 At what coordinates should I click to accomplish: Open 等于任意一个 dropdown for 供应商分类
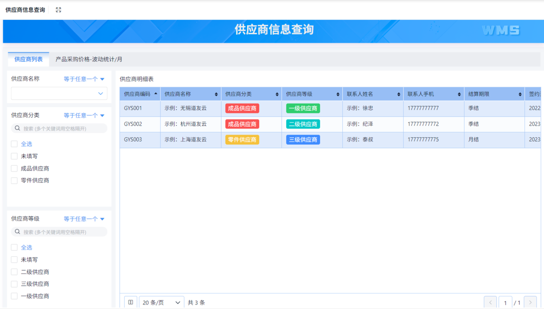pos(84,116)
